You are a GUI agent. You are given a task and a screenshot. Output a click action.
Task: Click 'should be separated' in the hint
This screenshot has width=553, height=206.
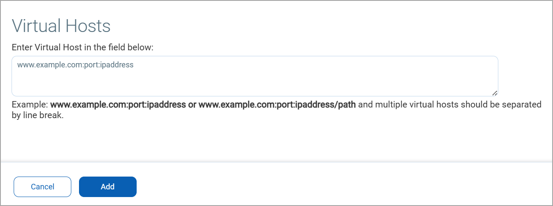[x=508, y=104]
